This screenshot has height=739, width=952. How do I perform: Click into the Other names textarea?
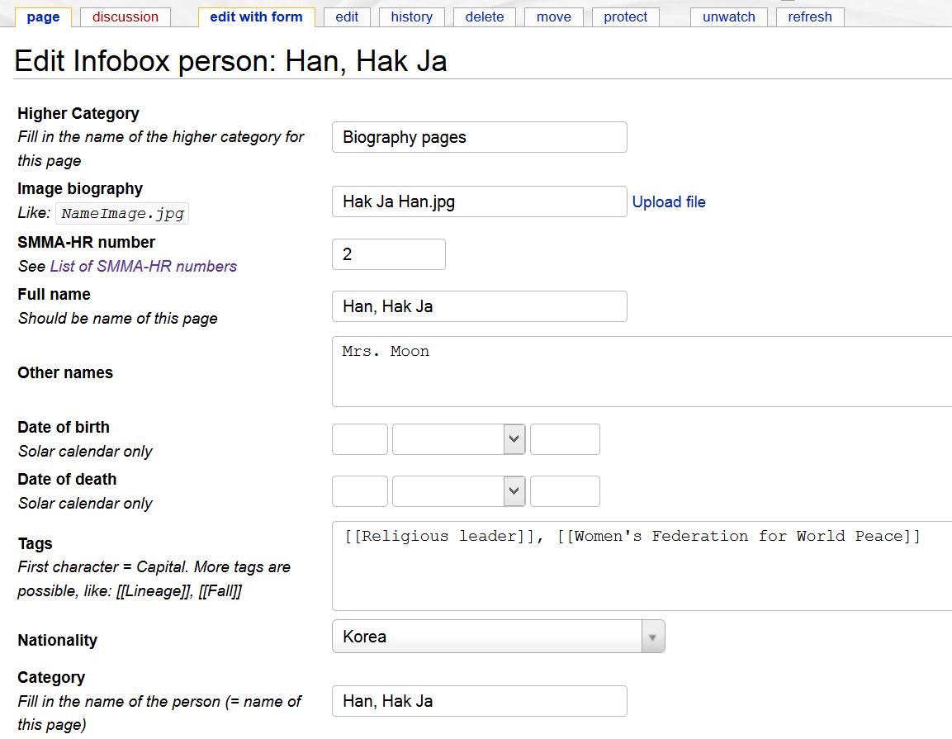(641, 372)
